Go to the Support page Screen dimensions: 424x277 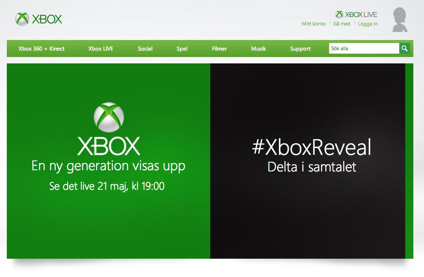point(300,49)
